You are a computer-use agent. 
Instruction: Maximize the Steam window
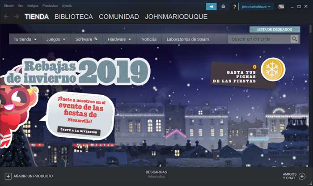(x=299, y=6)
